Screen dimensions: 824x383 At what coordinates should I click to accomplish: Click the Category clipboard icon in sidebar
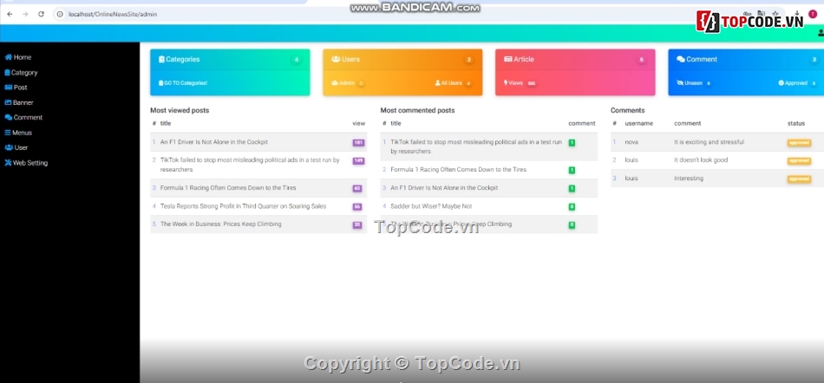pos(7,73)
